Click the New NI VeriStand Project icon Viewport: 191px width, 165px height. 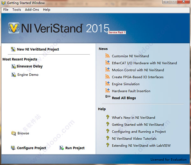pos(13,49)
